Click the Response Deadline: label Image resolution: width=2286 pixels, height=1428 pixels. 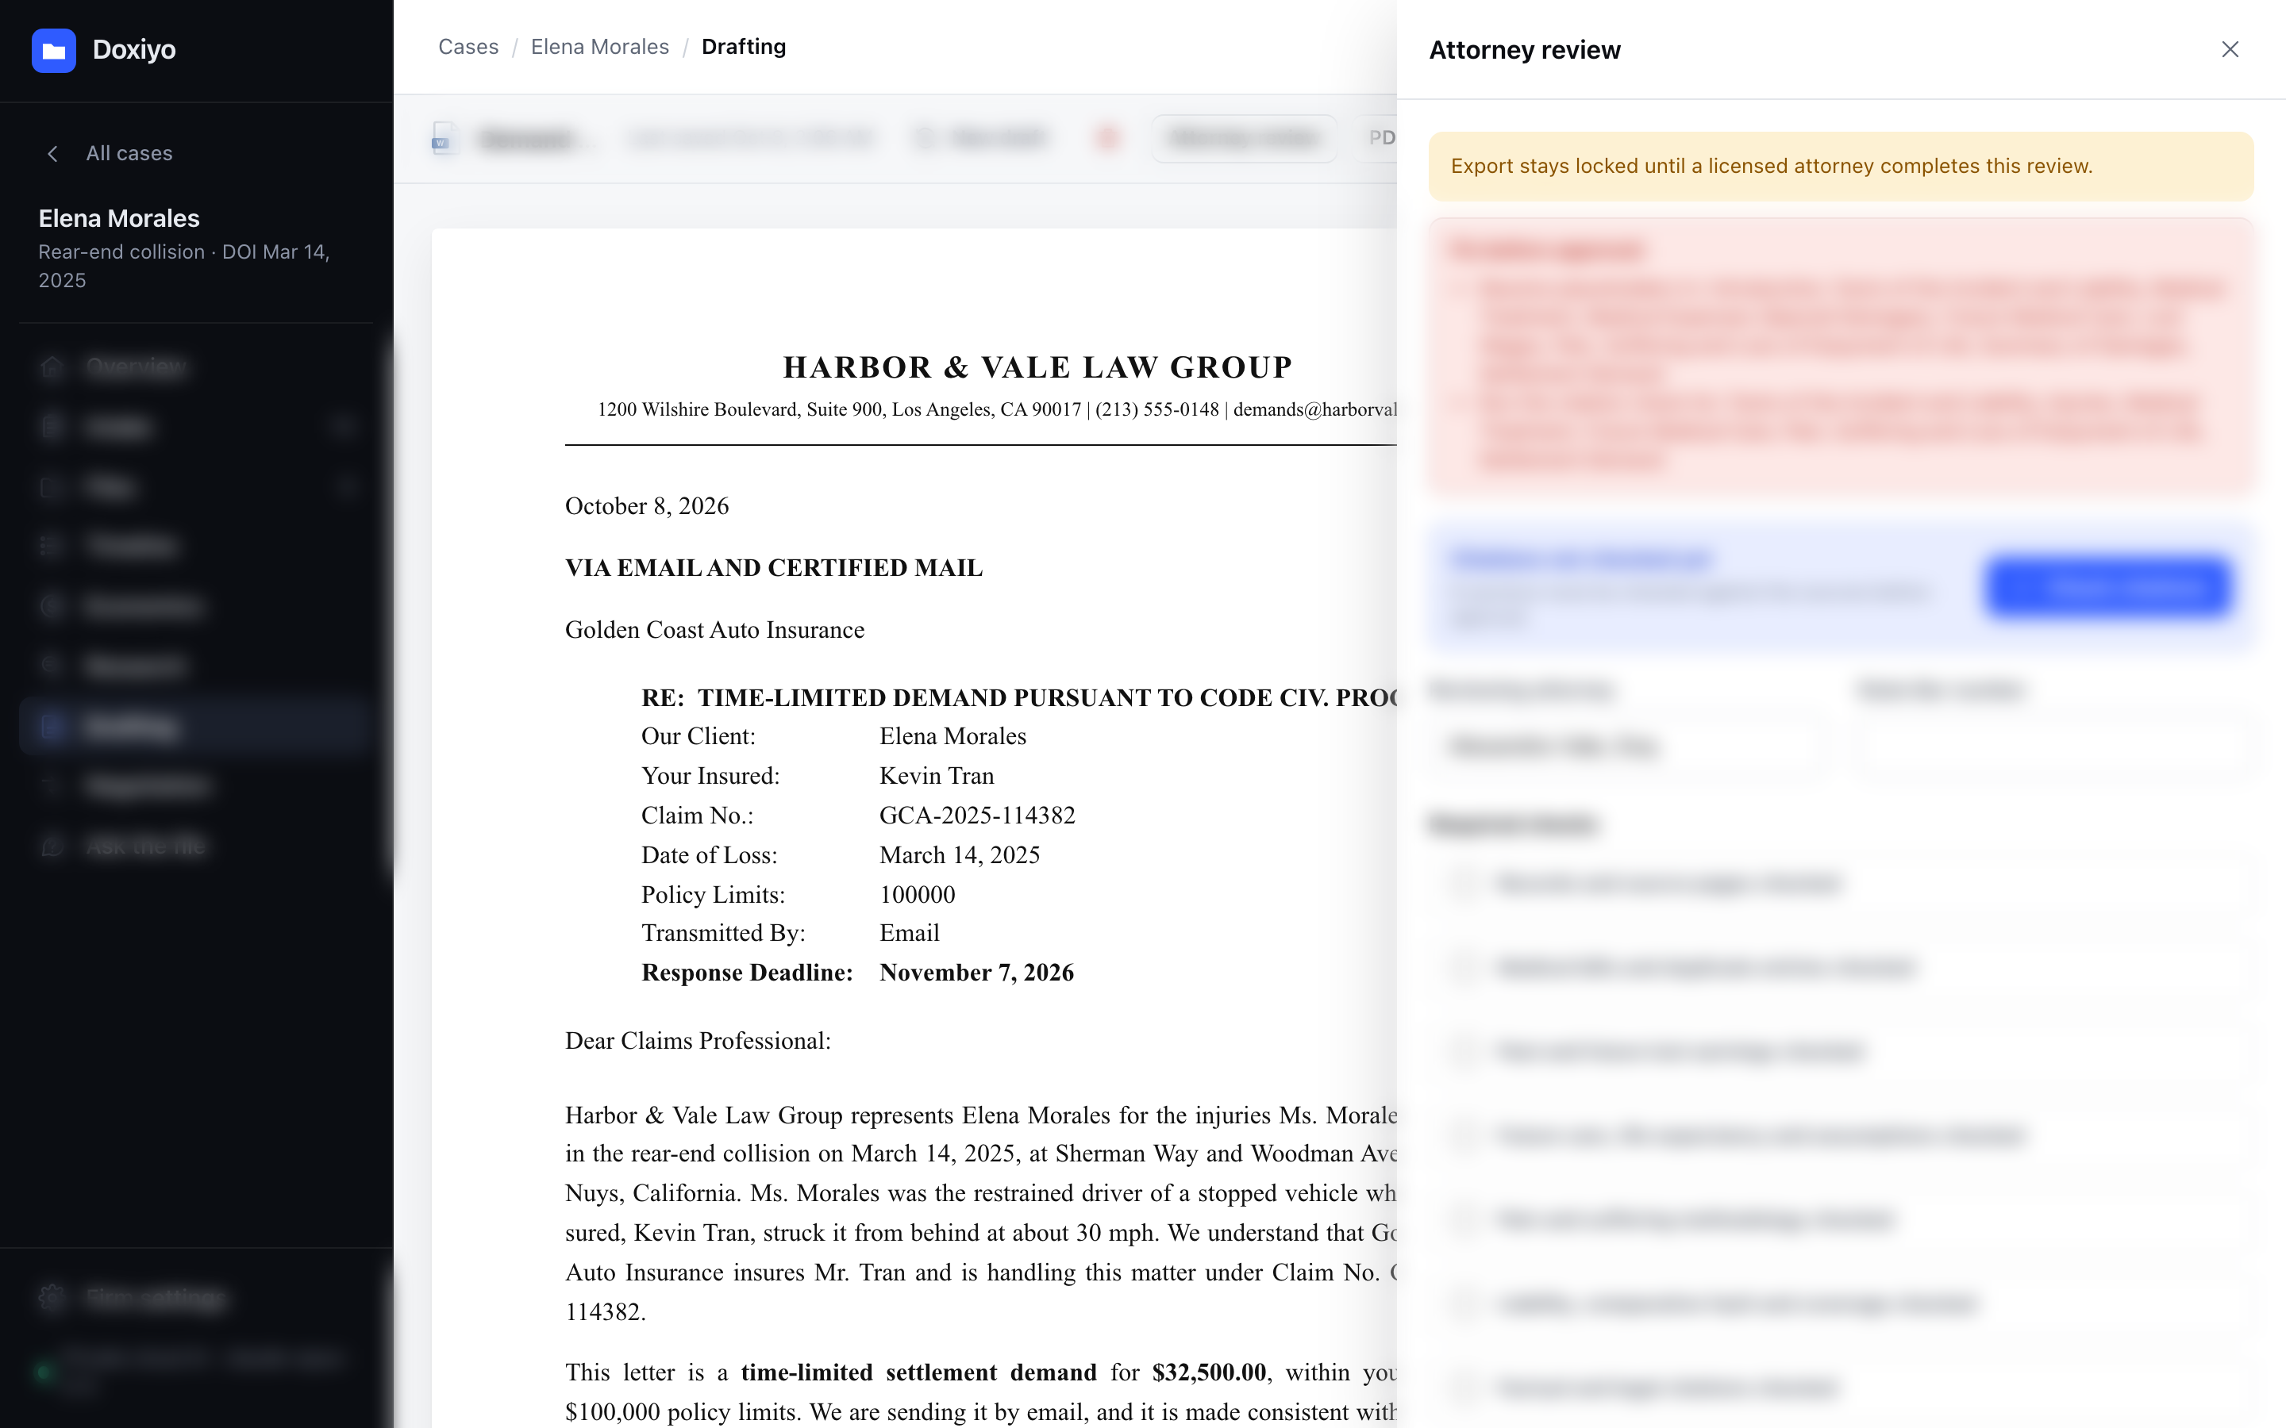(747, 973)
